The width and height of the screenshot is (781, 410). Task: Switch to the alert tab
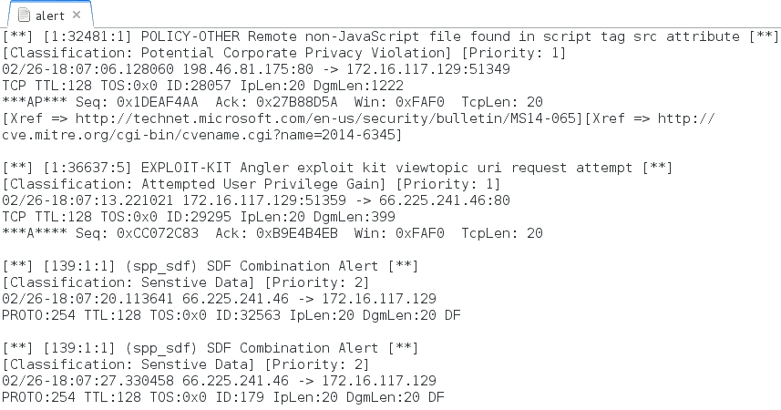coord(45,15)
